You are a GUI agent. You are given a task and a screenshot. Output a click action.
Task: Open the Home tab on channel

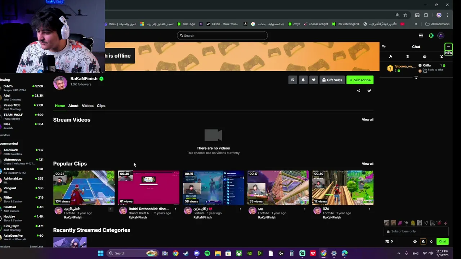point(60,106)
